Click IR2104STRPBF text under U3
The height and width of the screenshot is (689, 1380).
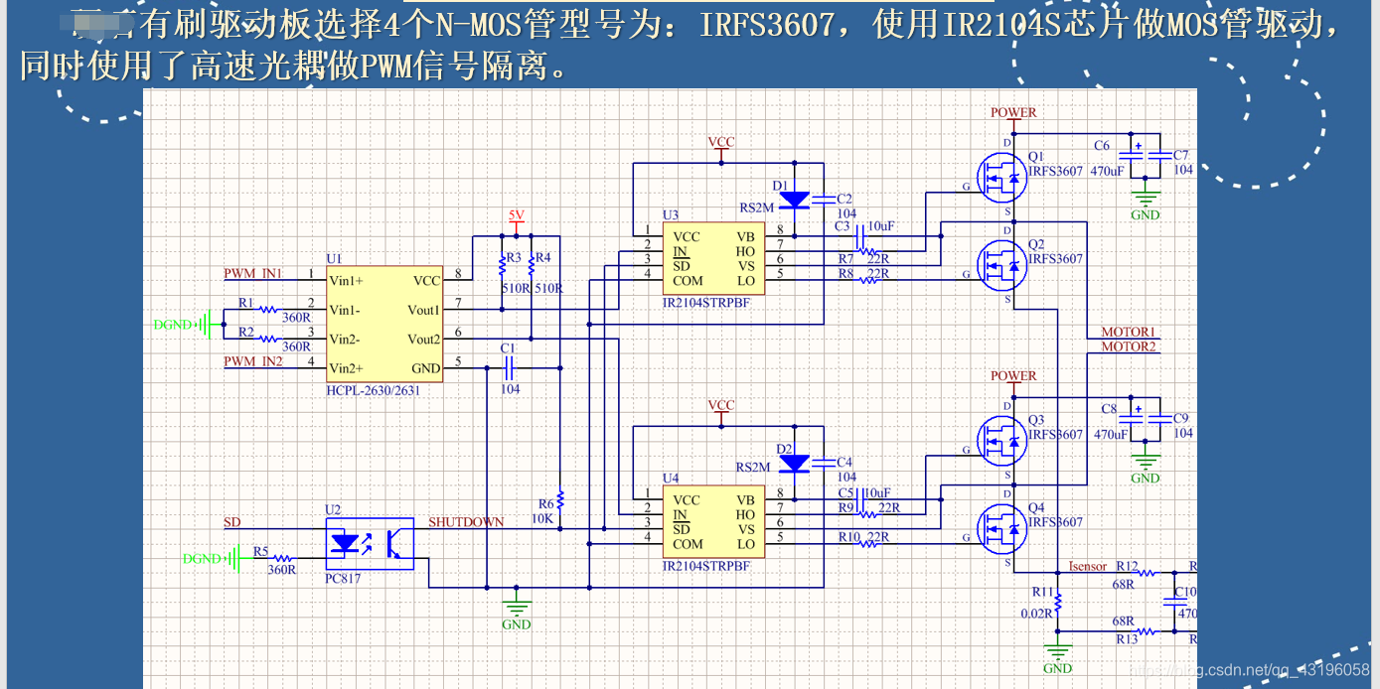point(706,303)
